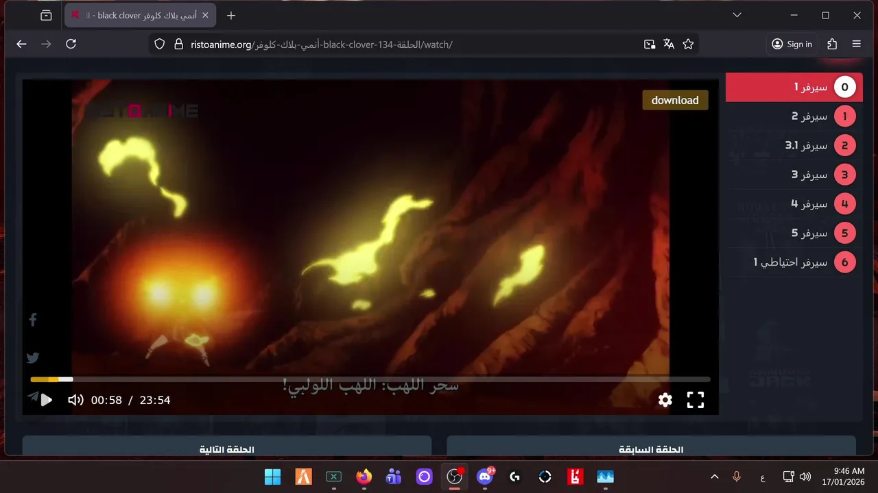
Task: Open Windows Start menu
Action: [272, 477]
